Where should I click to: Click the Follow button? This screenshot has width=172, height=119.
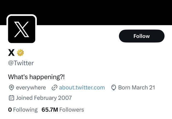point(142,36)
